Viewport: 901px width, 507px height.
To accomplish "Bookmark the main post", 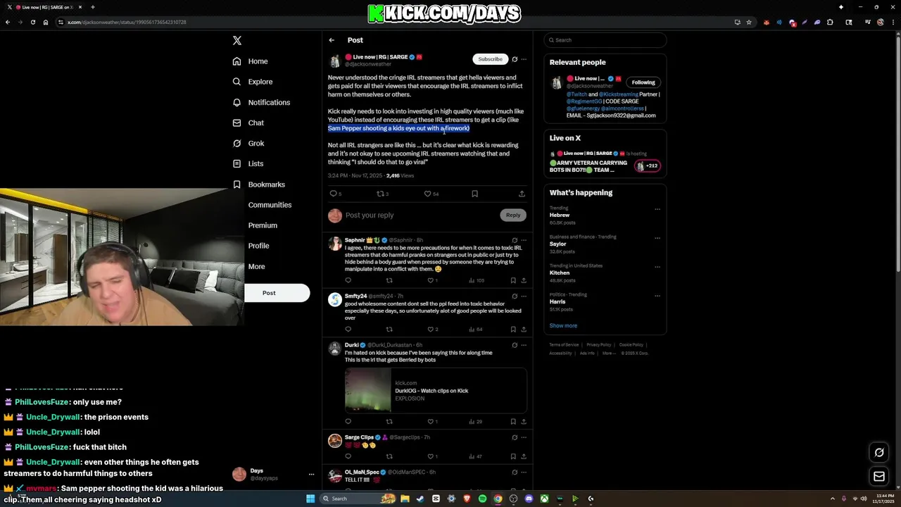I will 474,194.
